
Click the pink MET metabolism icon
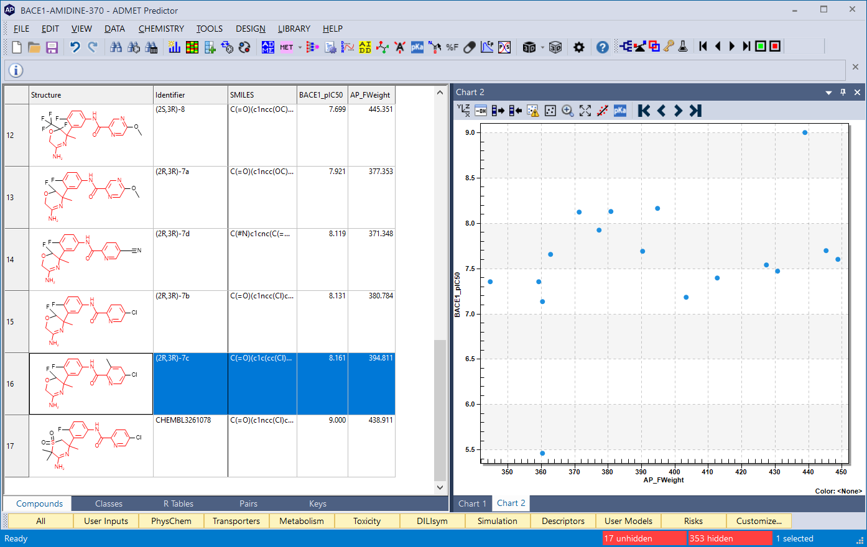click(x=287, y=47)
